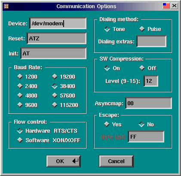Image resolution: width=181 pixels, height=176 pixels.
Task: Click into the Reset command field
Action: click(x=56, y=38)
